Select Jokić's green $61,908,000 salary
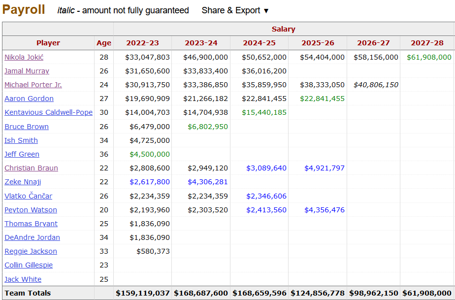Image resolution: width=455 pixels, height=300 pixels. tap(429, 57)
